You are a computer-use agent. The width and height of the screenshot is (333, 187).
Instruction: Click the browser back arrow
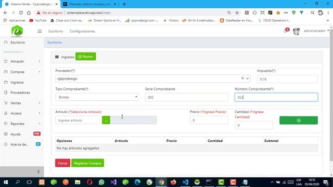[5, 12]
